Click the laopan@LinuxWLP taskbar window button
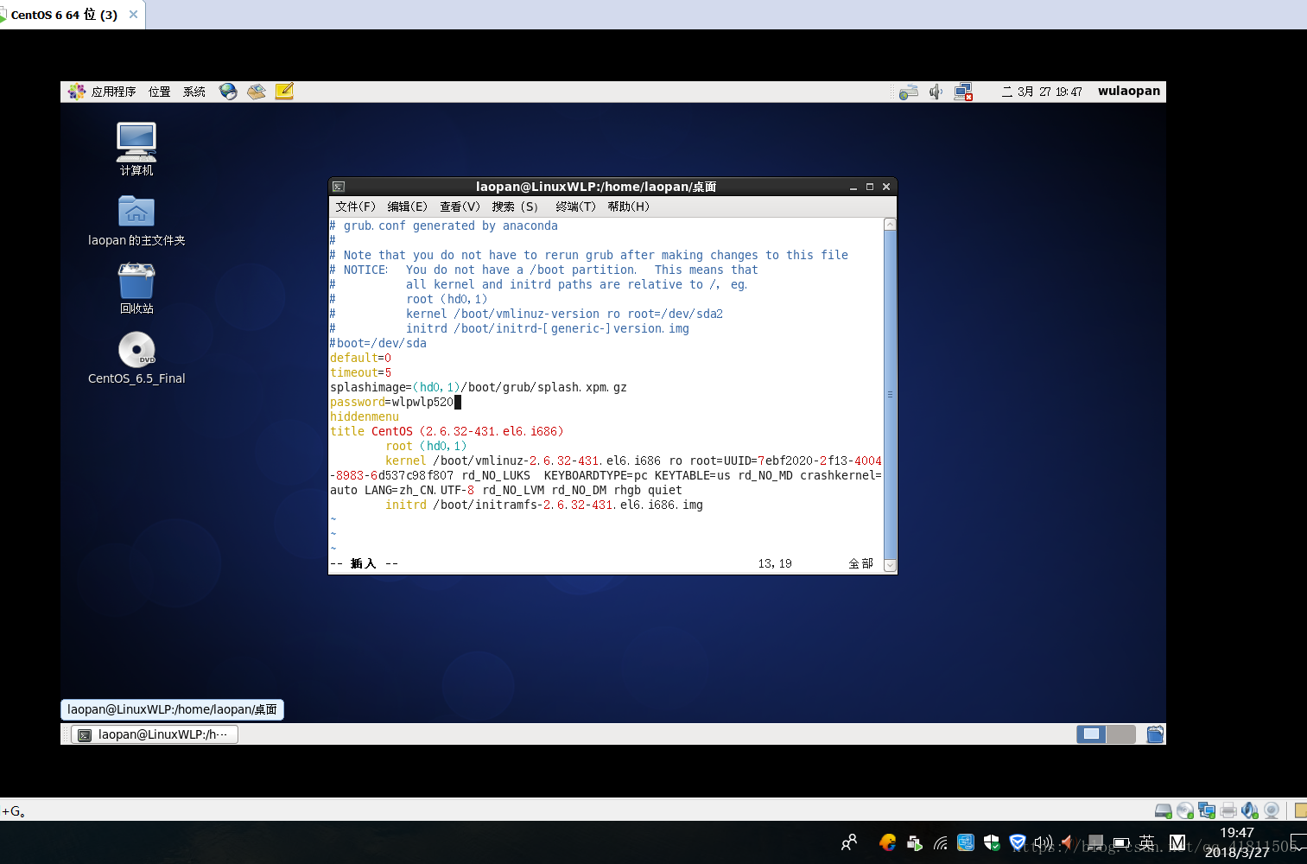 [155, 734]
